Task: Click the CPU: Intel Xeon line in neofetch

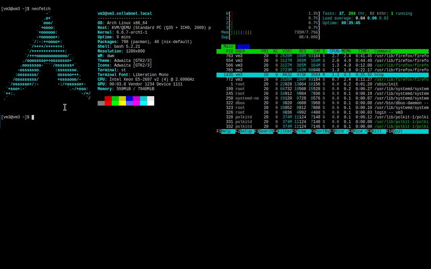Action: pyautogui.click(x=146, y=79)
